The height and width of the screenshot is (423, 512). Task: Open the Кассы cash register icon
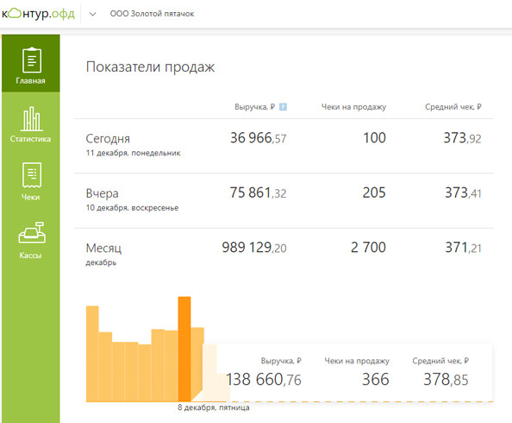pyautogui.click(x=32, y=232)
